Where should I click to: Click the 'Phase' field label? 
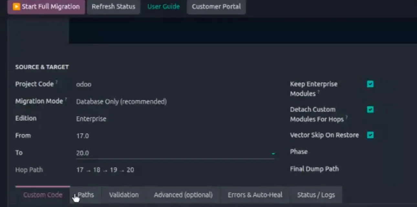click(x=299, y=152)
